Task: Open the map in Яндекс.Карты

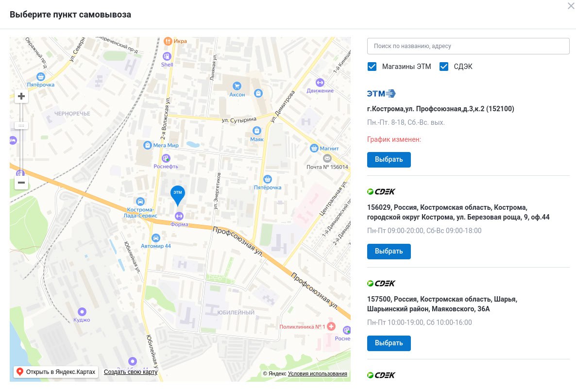Action: pos(56,372)
